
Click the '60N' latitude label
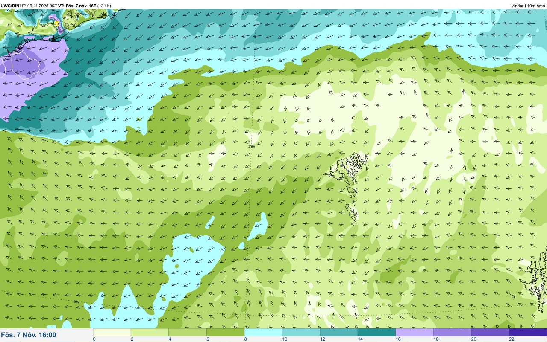coord(76,302)
